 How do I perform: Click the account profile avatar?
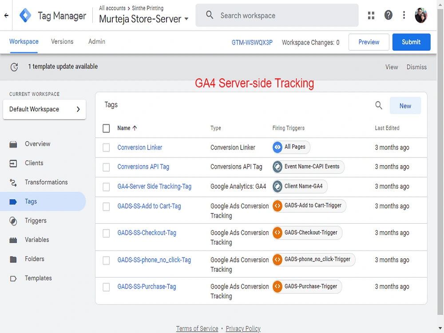click(x=421, y=15)
